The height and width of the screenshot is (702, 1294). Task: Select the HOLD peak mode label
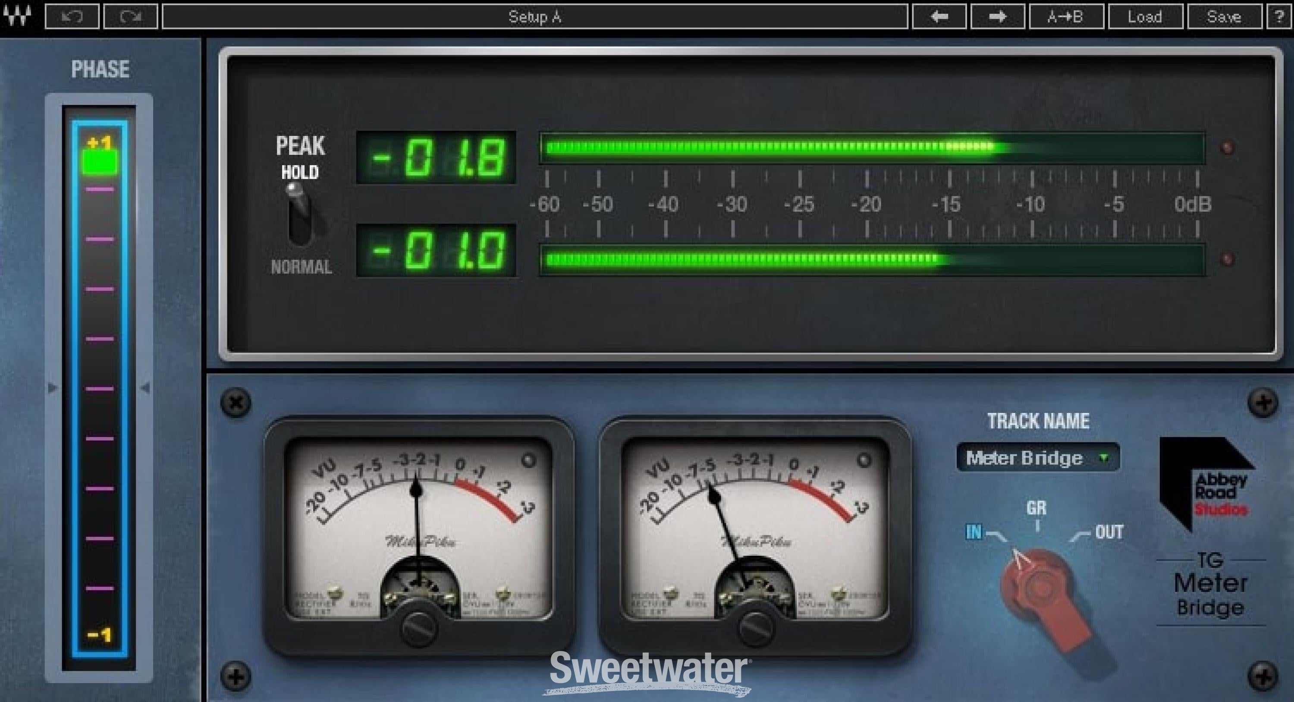pyautogui.click(x=300, y=172)
